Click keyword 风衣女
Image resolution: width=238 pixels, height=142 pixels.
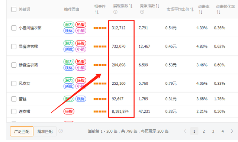point(25,83)
